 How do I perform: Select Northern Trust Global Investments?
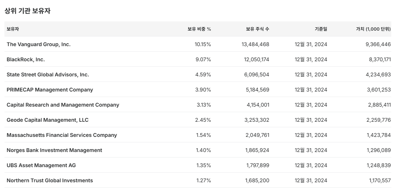click(50, 180)
